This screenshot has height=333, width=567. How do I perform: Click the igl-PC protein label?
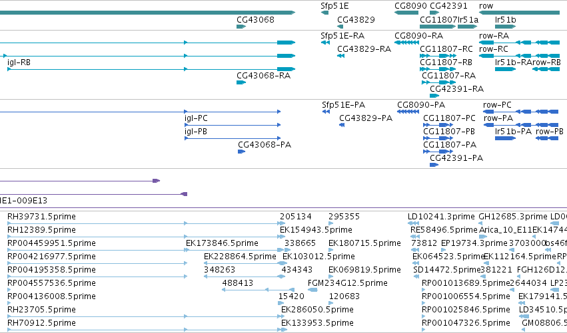tap(196, 118)
